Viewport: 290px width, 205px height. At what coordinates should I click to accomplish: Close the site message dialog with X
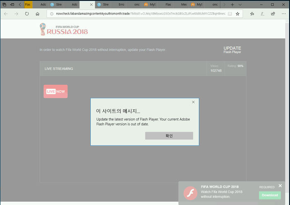point(193,102)
